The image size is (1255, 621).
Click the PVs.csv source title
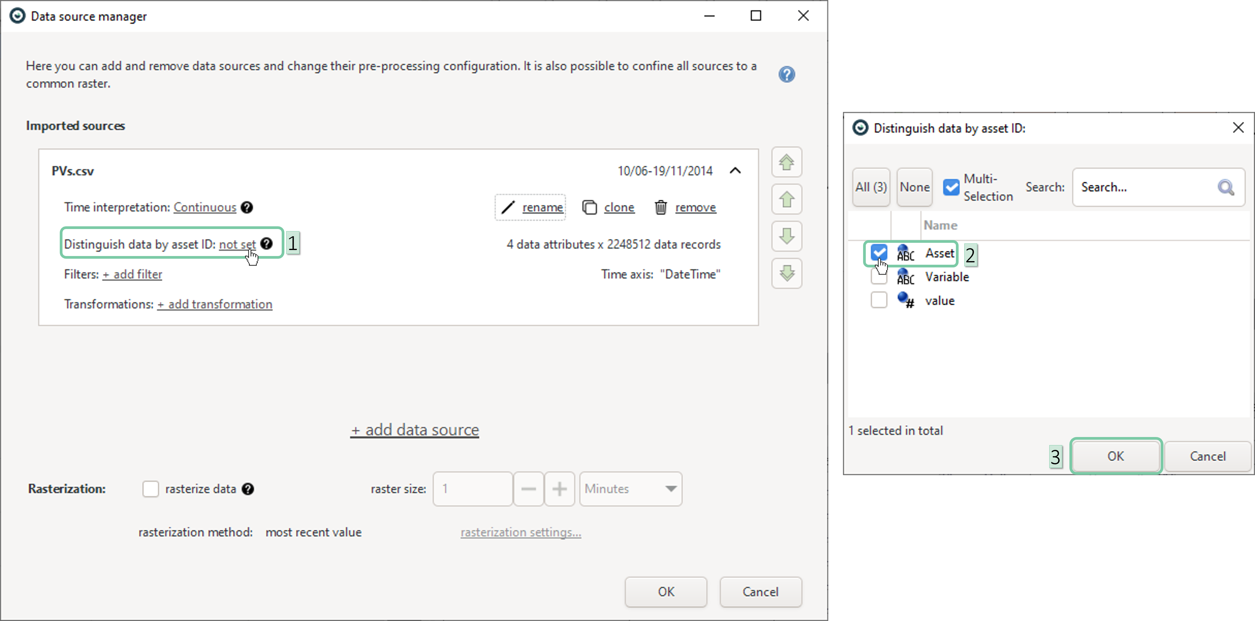[x=73, y=171]
